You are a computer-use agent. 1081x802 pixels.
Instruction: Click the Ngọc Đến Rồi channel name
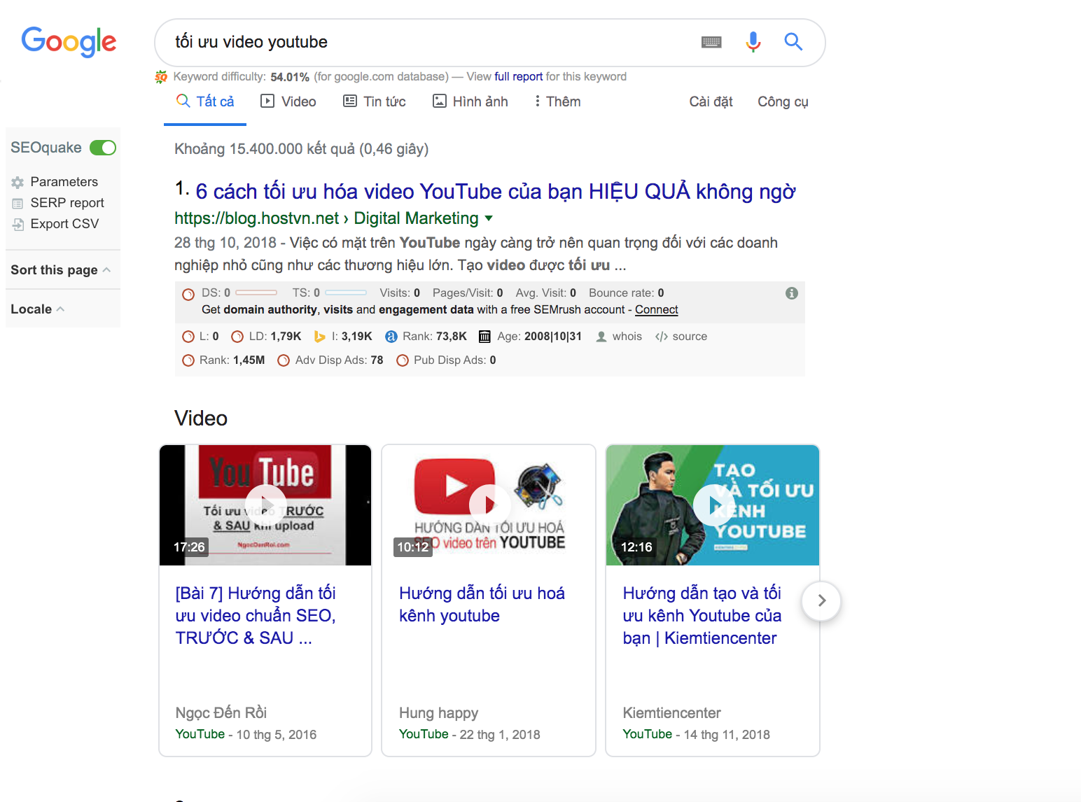pos(221,713)
